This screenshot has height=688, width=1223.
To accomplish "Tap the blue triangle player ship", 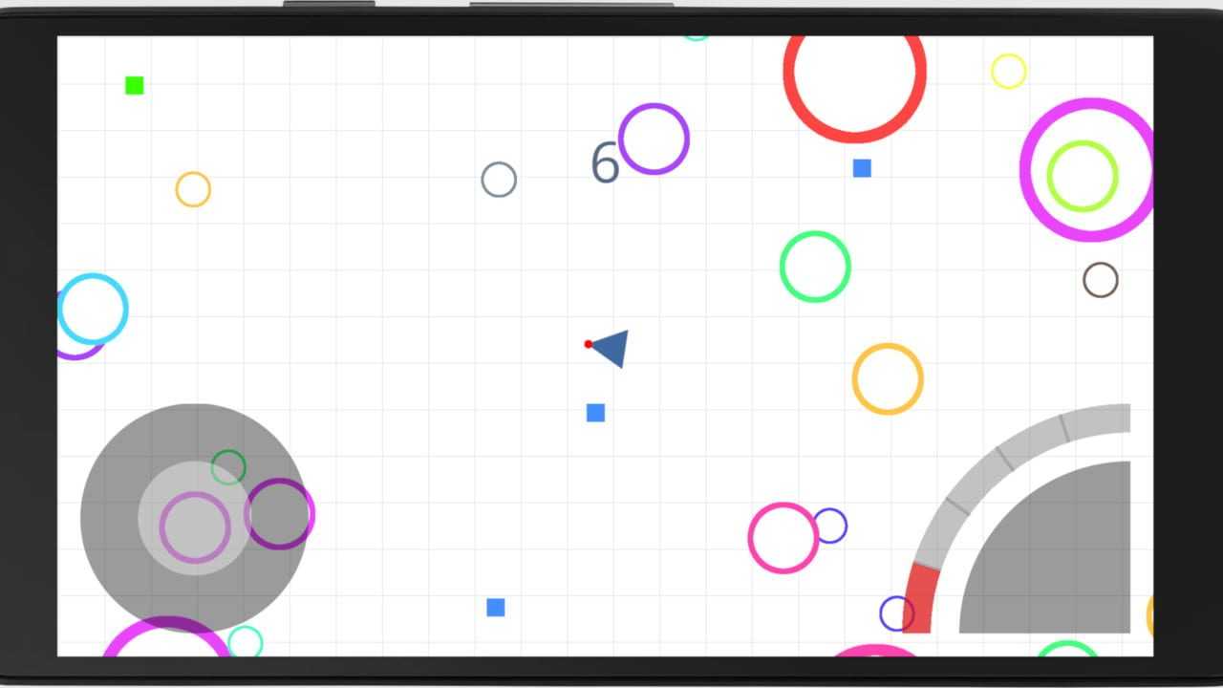I will [611, 347].
